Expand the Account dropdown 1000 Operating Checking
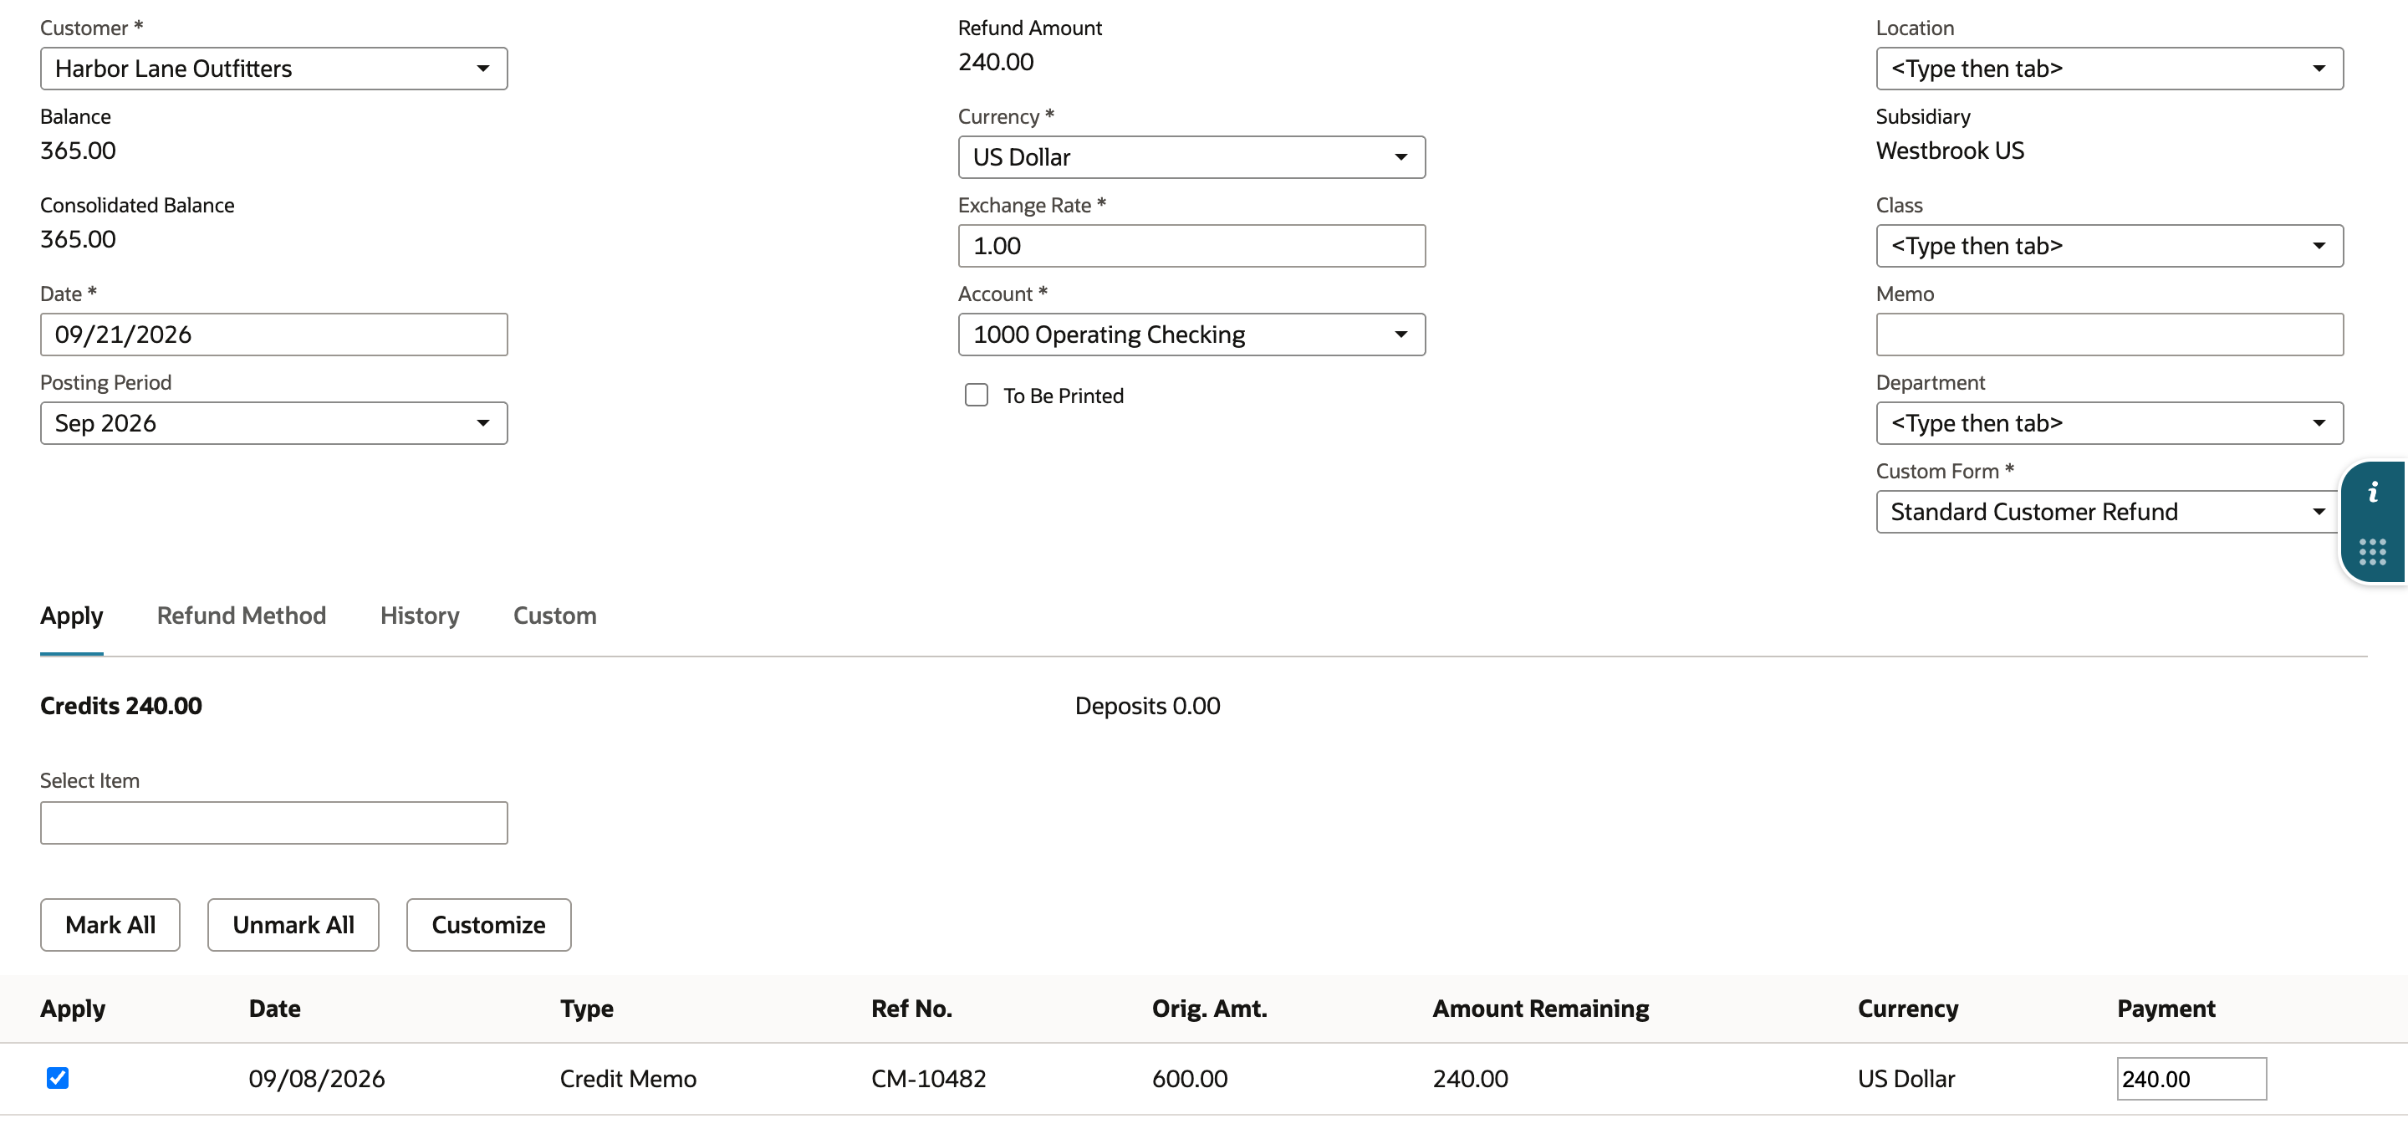The image size is (2408, 1129). (x=1191, y=334)
